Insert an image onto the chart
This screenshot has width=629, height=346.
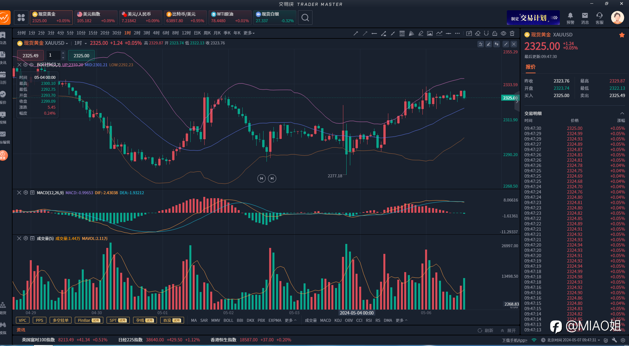point(430,33)
